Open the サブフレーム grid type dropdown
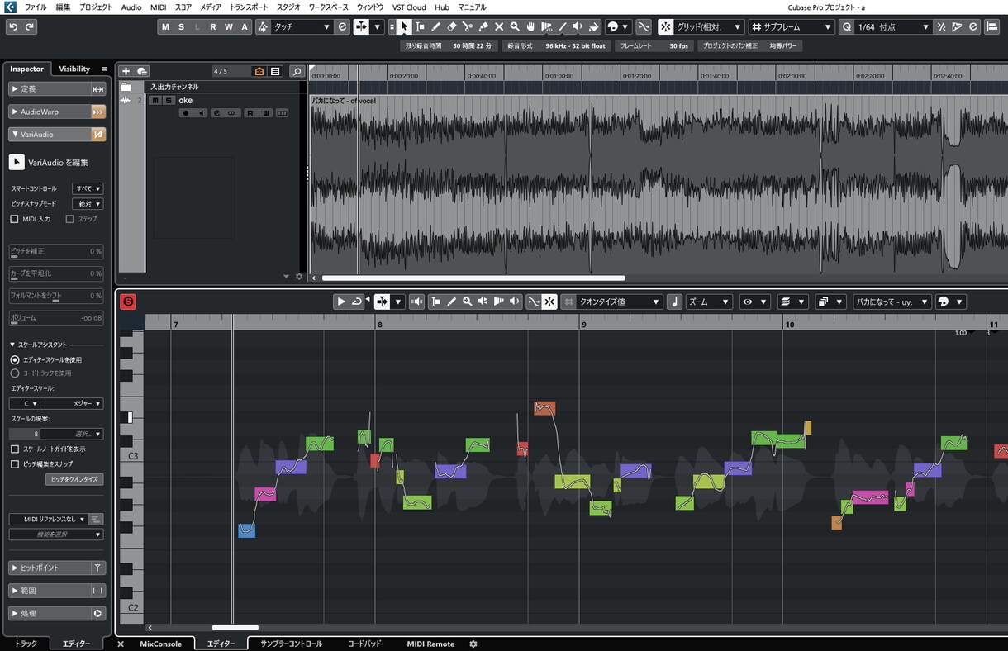The width and height of the screenshot is (1008, 651). pyautogui.click(x=792, y=27)
